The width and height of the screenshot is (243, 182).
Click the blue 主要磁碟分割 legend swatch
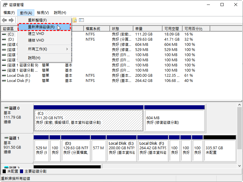(x=22, y=171)
